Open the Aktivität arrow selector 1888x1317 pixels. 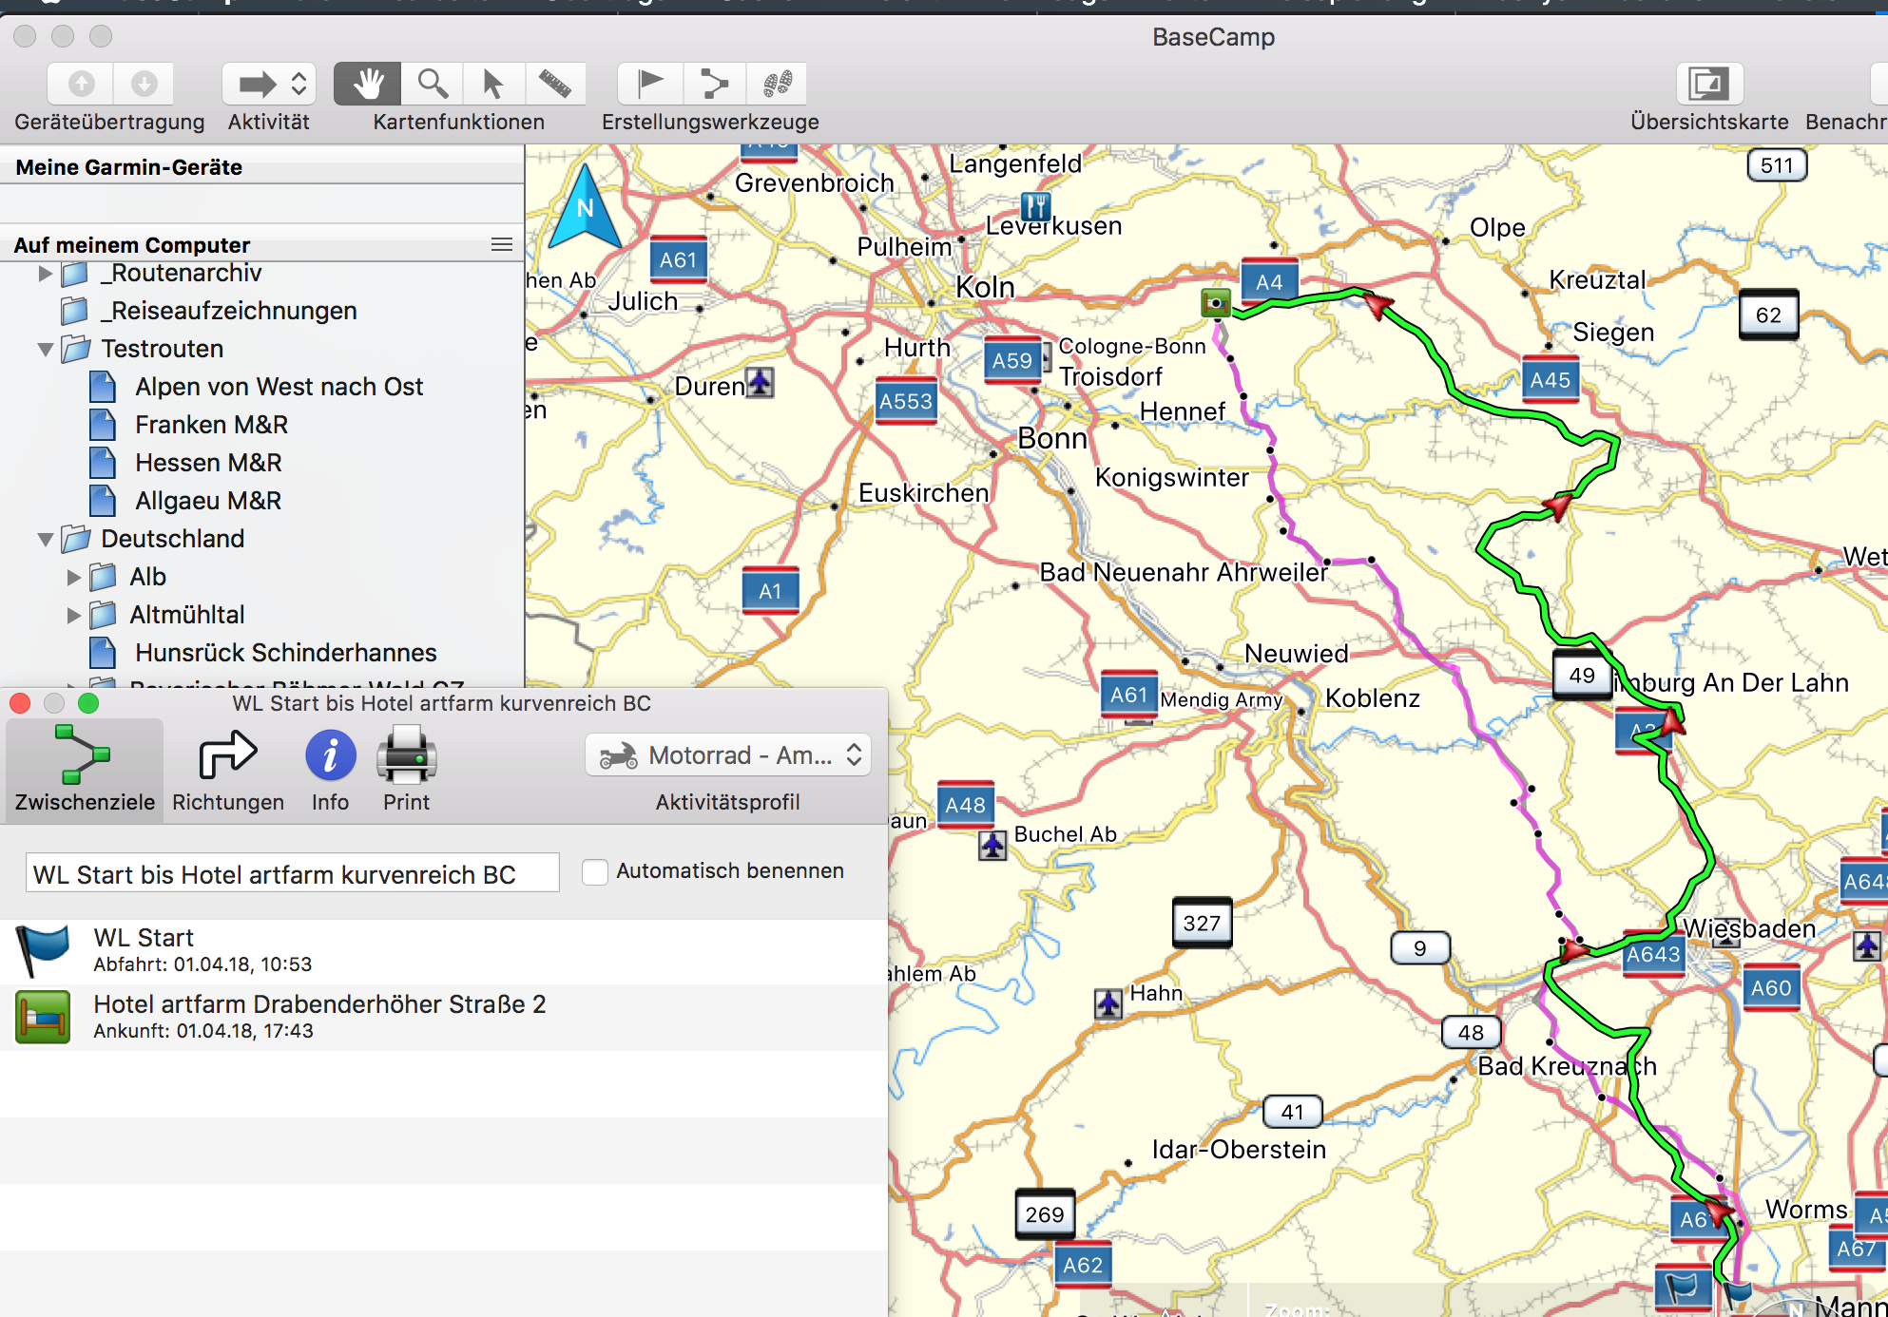[x=269, y=84]
